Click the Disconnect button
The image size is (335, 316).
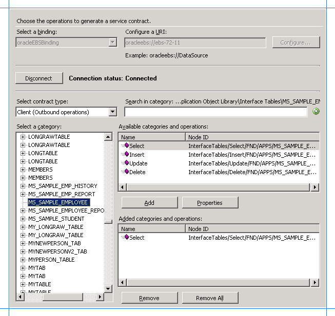39,78
